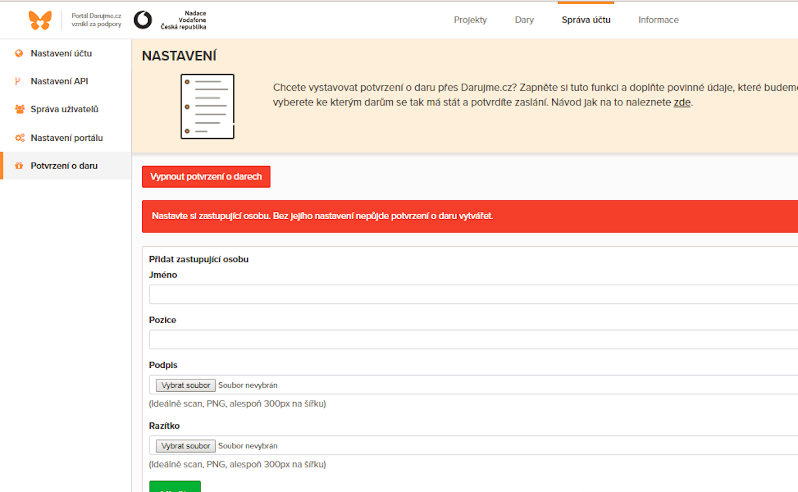
Task: Click the gift icon beside Potvrzení o daru
Action: (19, 166)
